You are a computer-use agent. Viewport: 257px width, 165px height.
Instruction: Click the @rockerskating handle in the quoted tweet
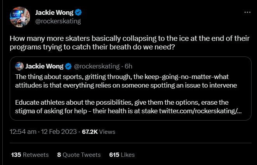click(97, 65)
